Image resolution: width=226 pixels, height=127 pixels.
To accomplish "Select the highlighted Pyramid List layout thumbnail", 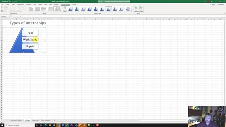I will (56, 9).
